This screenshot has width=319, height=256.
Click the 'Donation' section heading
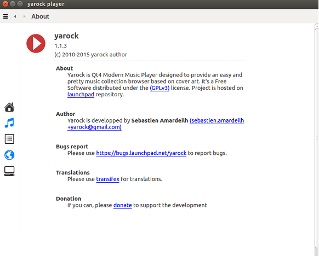tap(69, 199)
